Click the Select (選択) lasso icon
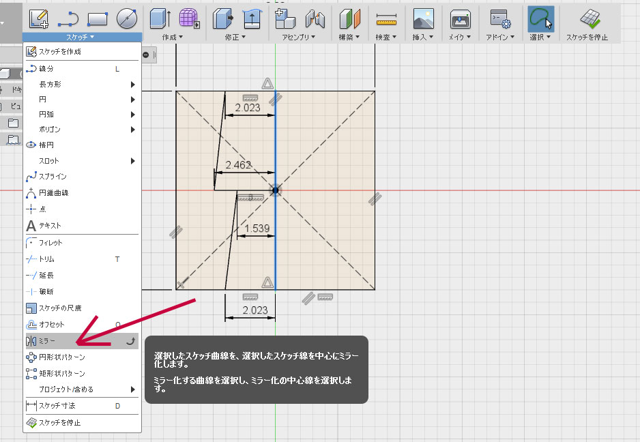 tap(540, 19)
